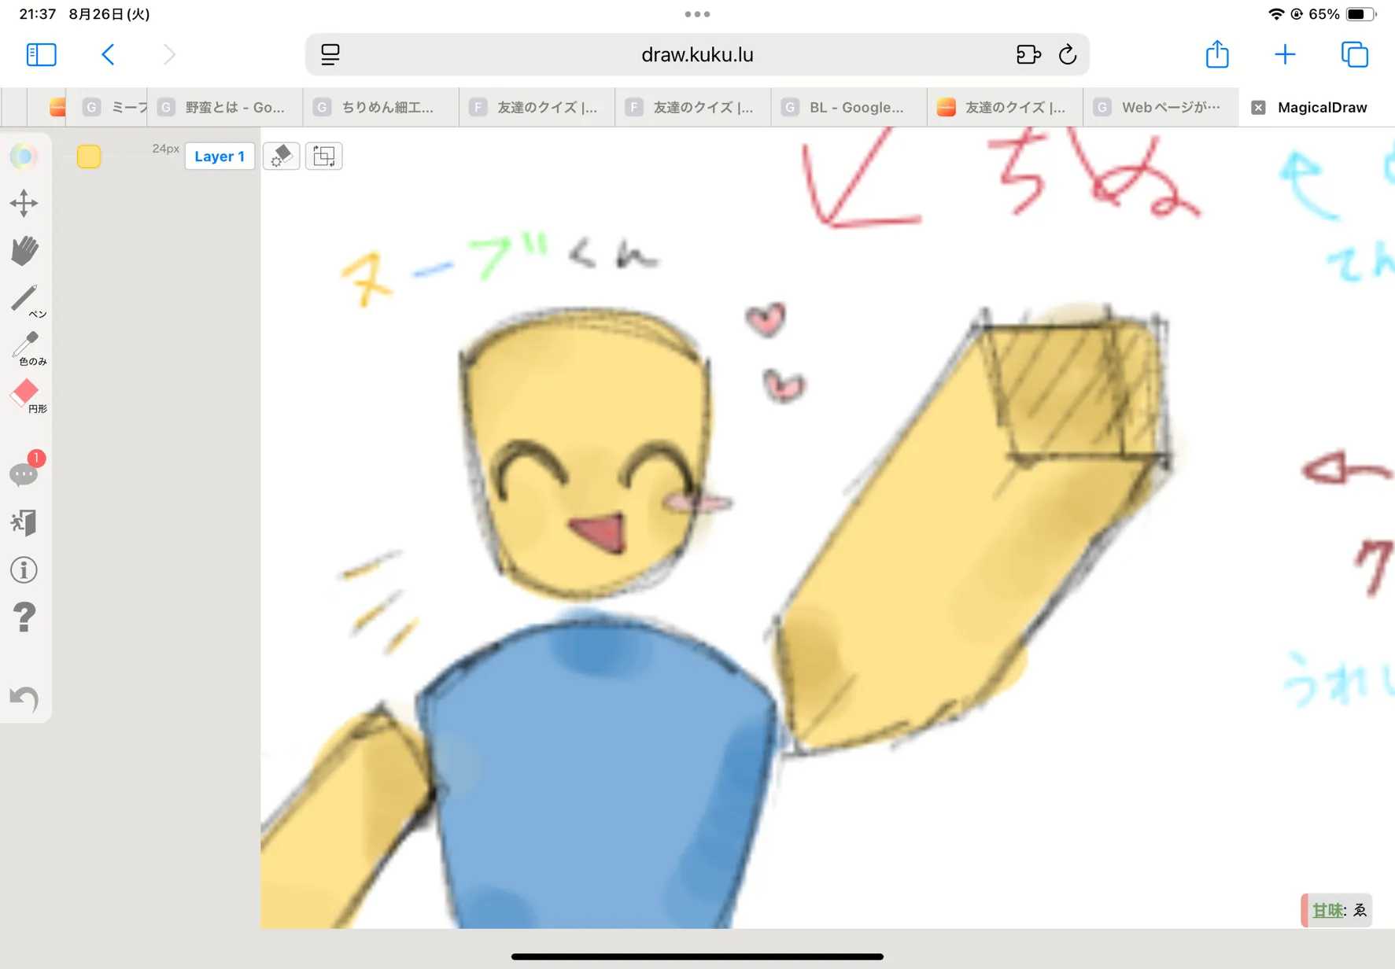This screenshot has width=1395, height=969.
Task: Reload the draw.kuku.lu page
Action: click(x=1068, y=54)
